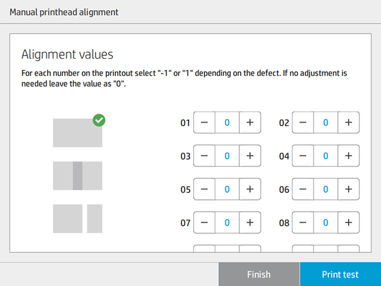Image resolution: width=381 pixels, height=286 pixels.
Task: Lower value 06 using minus button
Action: click(303, 190)
